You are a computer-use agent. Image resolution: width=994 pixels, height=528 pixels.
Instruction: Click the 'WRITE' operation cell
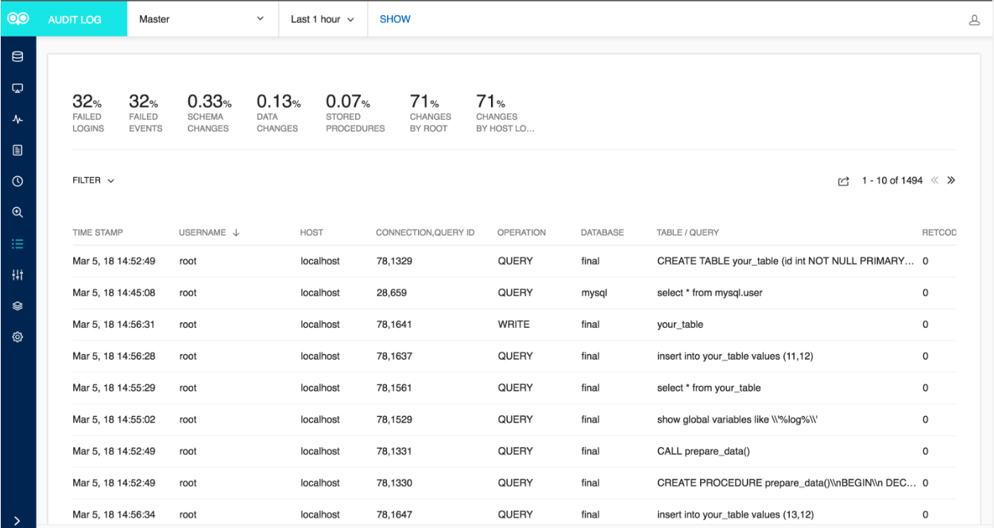click(515, 325)
